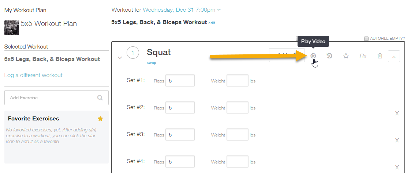
Task: Click the edit link beside workout title
Action: pyautogui.click(x=212, y=23)
